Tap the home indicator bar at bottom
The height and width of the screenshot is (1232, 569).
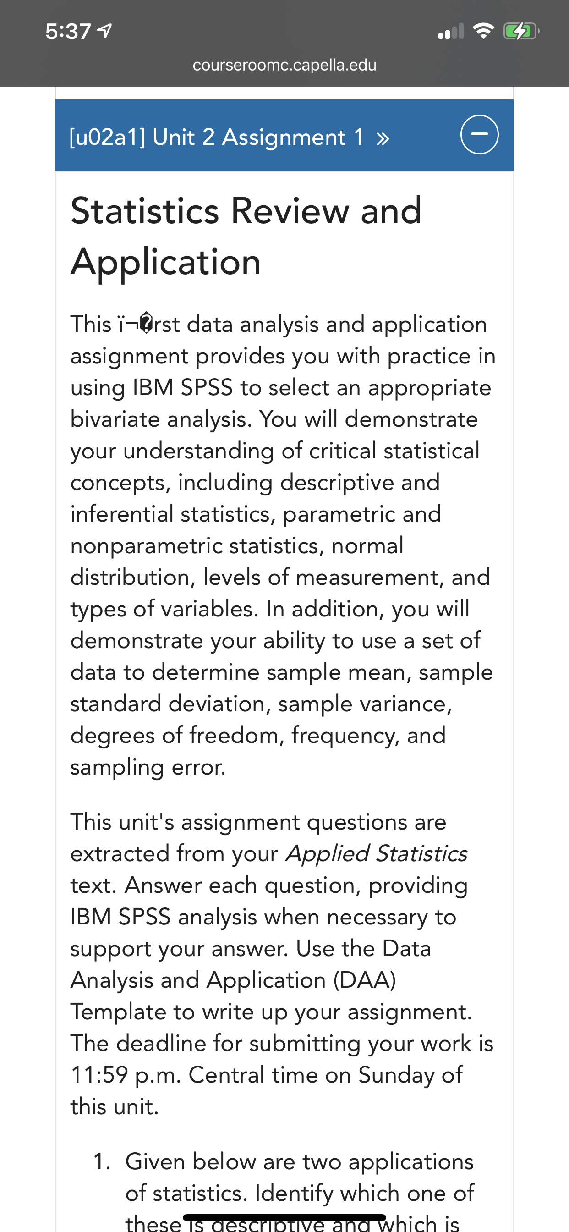284,1217
